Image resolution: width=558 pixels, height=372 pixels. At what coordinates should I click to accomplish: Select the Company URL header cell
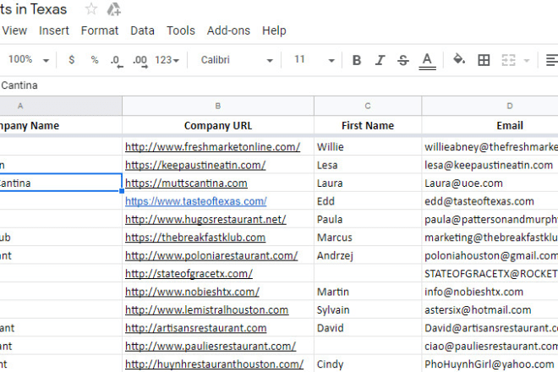[218, 125]
